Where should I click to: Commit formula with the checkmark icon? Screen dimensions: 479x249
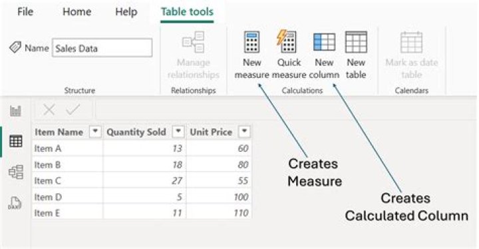[x=73, y=109]
